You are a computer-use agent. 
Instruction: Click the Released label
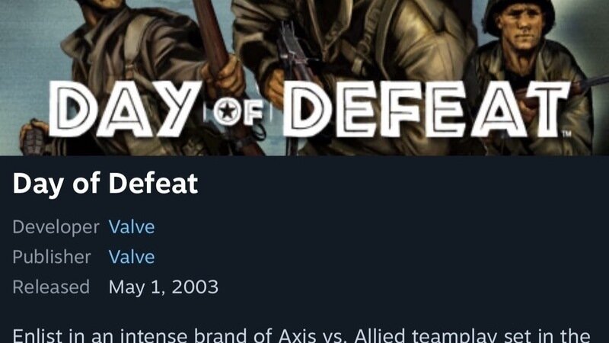[x=51, y=287]
